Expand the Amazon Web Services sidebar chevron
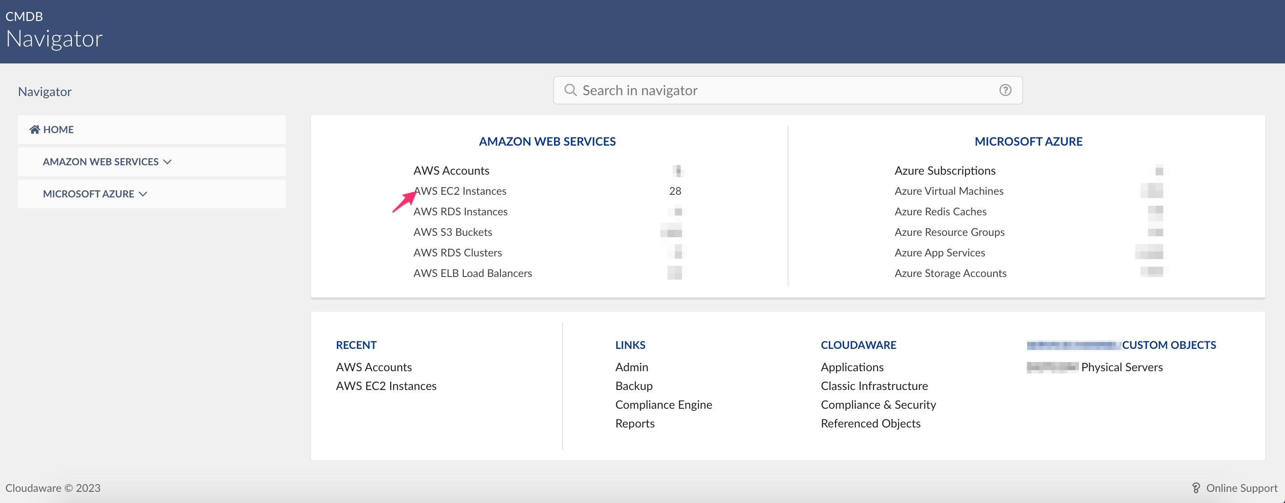This screenshot has width=1285, height=503. point(168,162)
